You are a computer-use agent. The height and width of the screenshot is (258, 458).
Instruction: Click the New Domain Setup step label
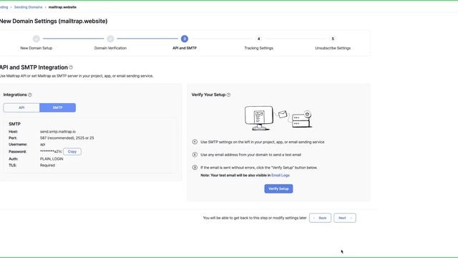(36, 48)
